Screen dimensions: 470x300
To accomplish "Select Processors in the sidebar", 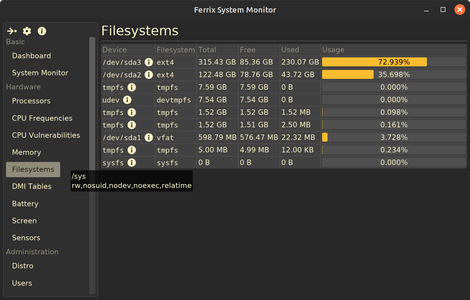I will click(31, 101).
